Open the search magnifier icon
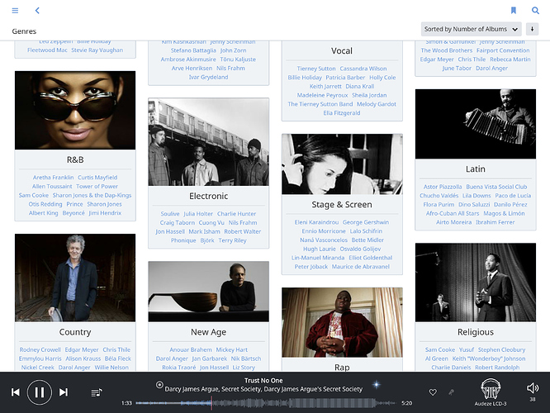The height and width of the screenshot is (413, 550). pyautogui.click(x=535, y=11)
